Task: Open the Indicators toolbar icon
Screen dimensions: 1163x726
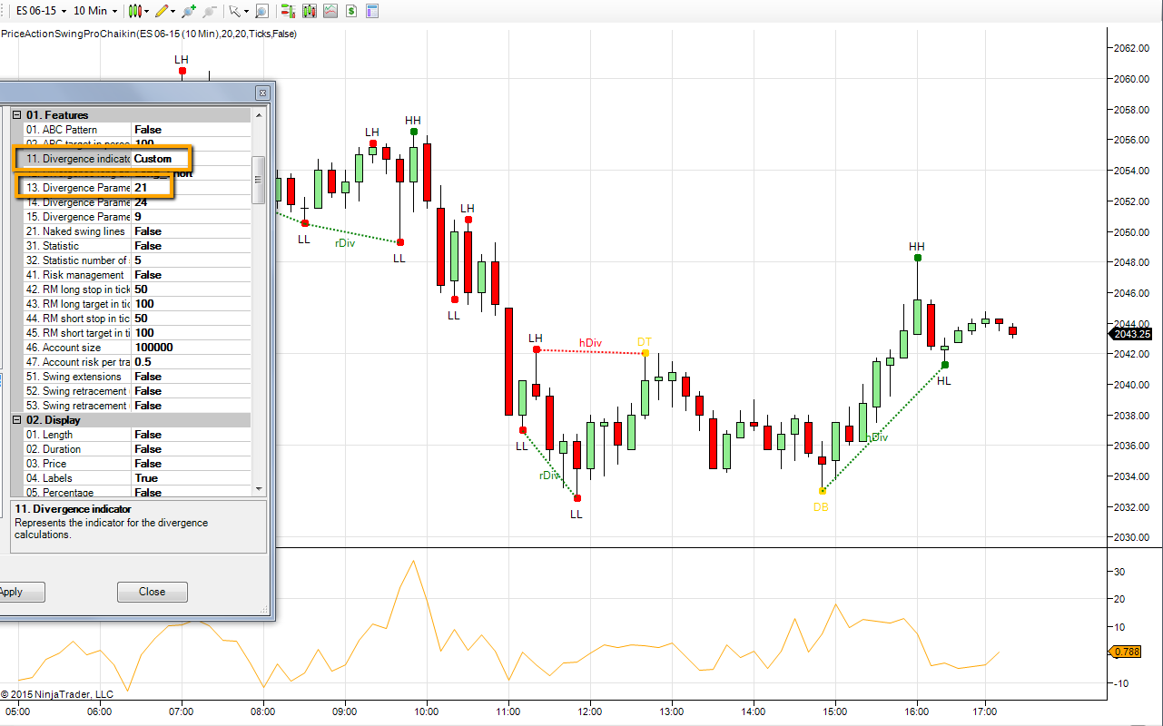Action: click(x=309, y=11)
